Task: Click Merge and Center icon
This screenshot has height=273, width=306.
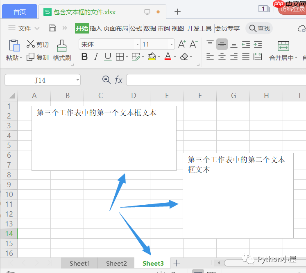Action: (x=283, y=46)
